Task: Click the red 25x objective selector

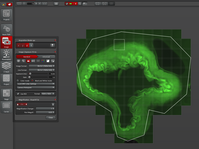Action: coord(22,104)
